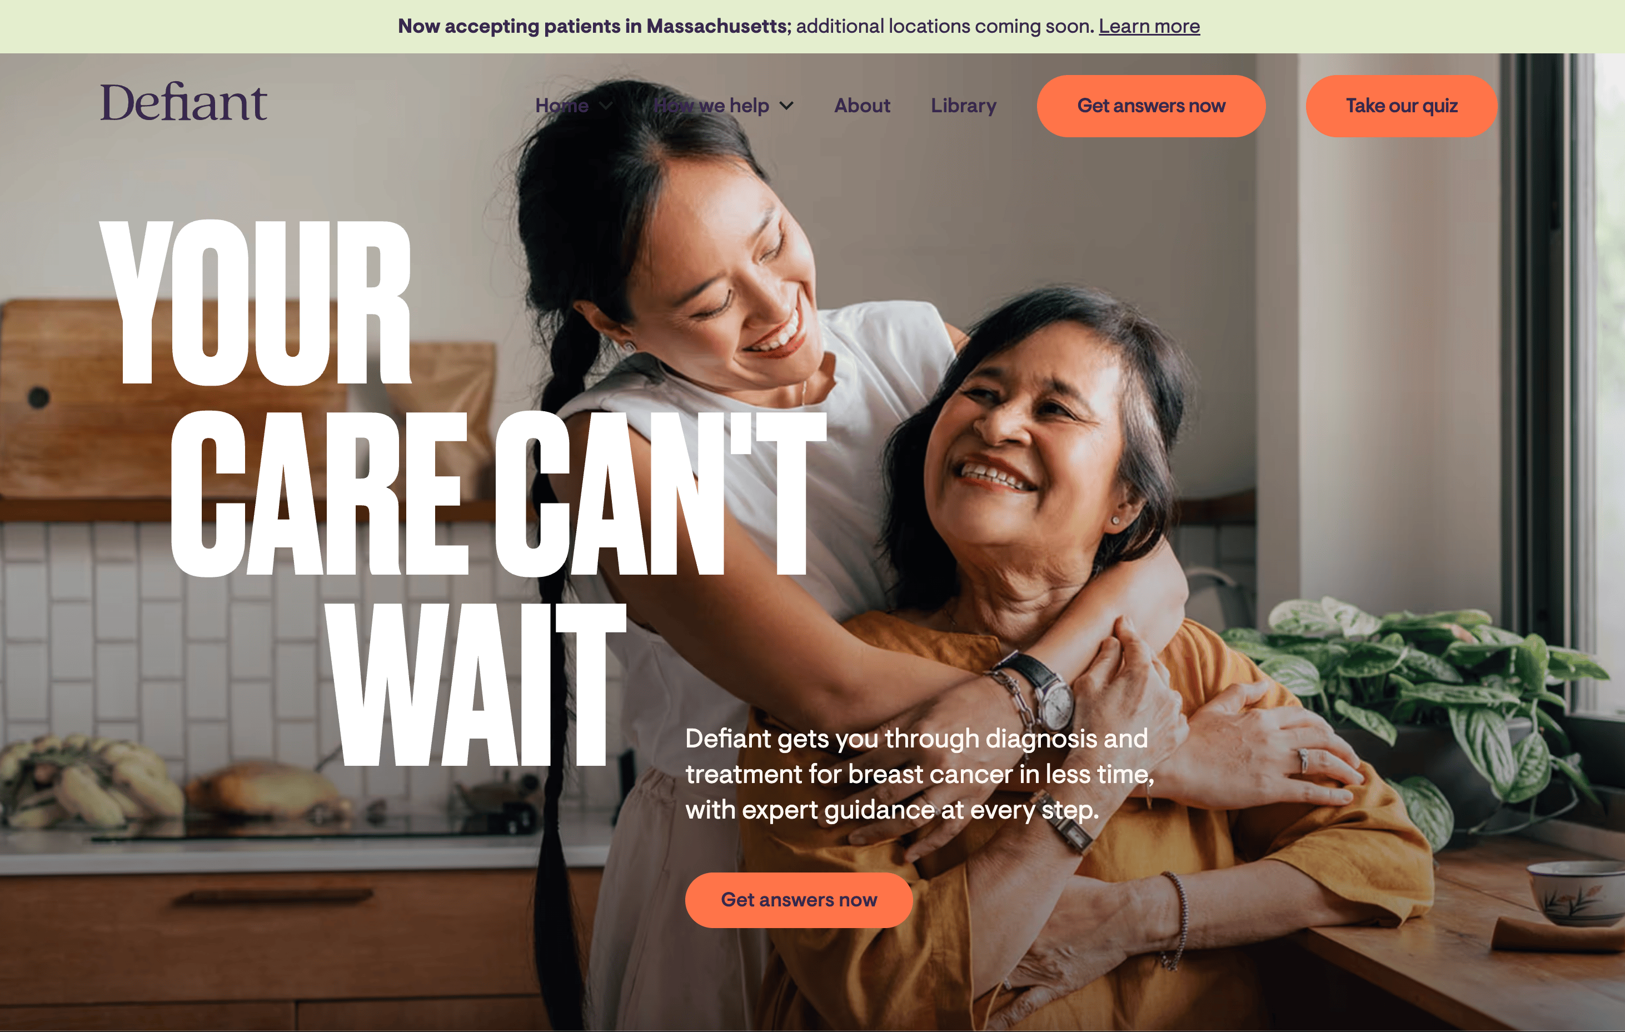This screenshot has height=1032, width=1625.
Task: Click the CARE CAN'T headline line
Action: click(x=499, y=494)
